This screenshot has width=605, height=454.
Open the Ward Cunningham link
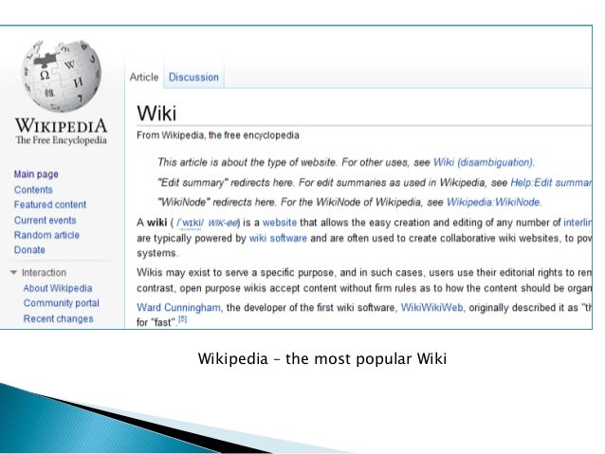click(178, 308)
